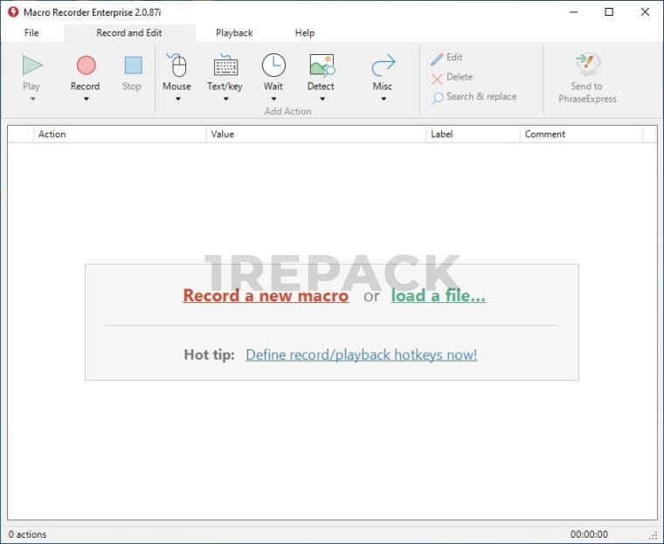Viewport: 664px width, 544px height.
Task: Open 'Define record/playback hotkeys now!' link
Action: [x=361, y=355]
